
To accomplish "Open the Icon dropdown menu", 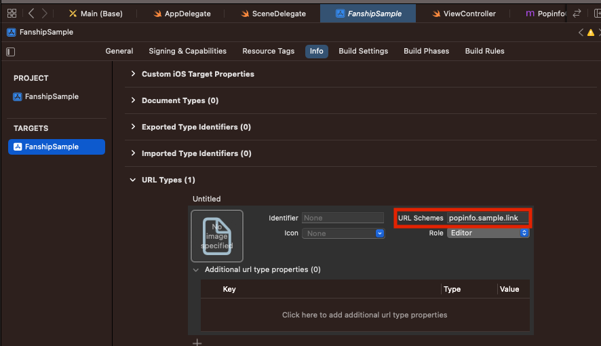I will (343, 233).
